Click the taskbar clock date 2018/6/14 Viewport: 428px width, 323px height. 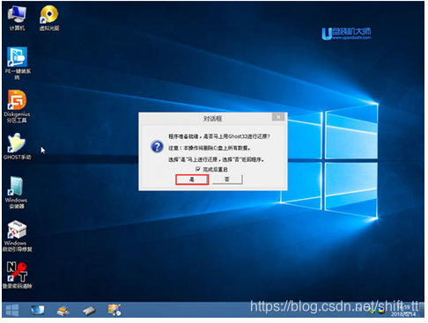[403, 314]
